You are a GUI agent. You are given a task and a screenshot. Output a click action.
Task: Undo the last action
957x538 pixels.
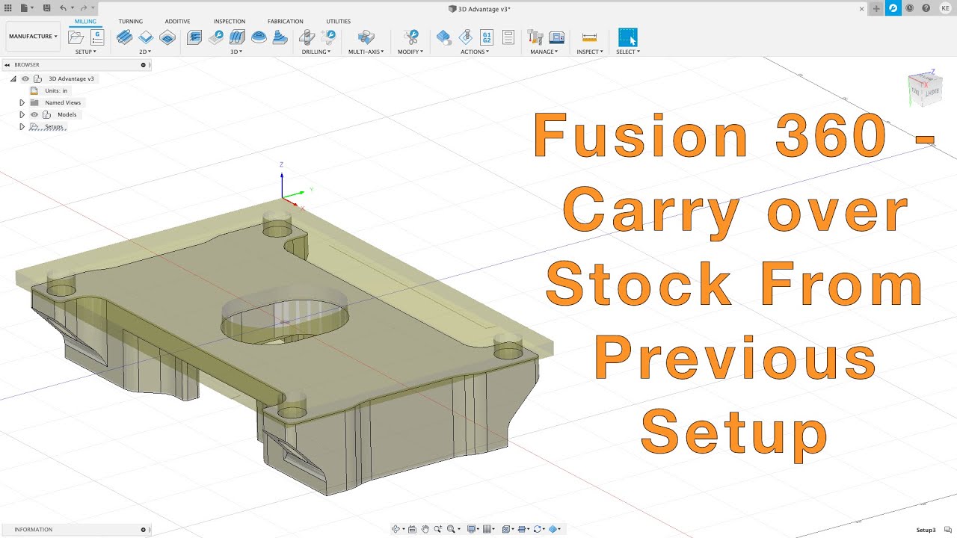(64, 7)
